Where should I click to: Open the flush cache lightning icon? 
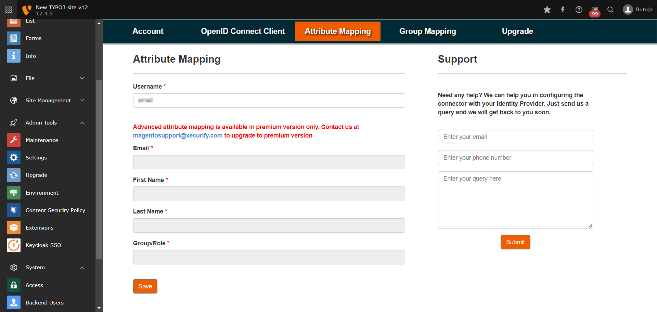563,10
